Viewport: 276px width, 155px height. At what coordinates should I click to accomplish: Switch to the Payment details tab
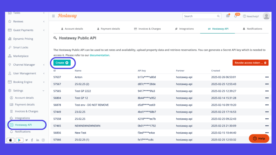click(108, 29)
